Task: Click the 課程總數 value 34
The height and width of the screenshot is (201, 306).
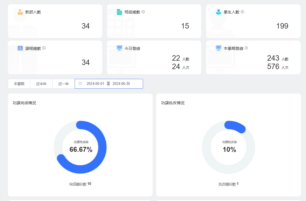Action: click(x=86, y=62)
